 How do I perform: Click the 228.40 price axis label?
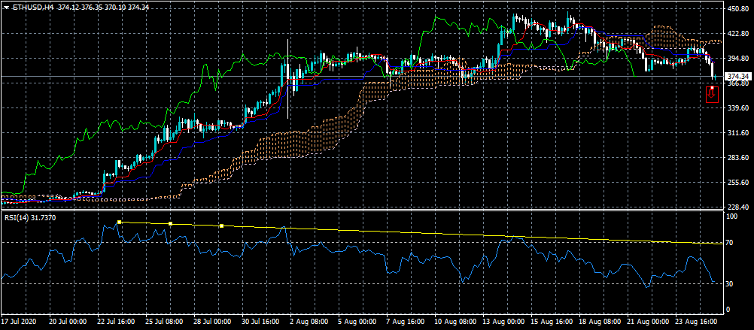click(x=737, y=207)
